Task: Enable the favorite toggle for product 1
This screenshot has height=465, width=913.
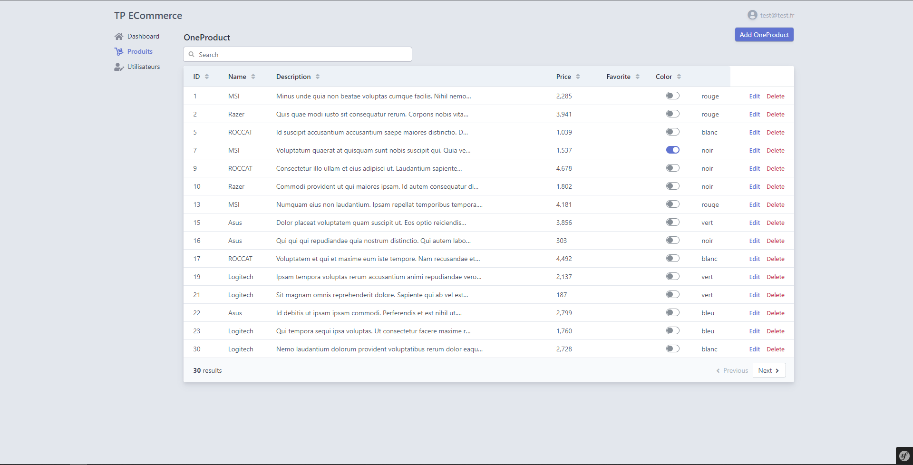Action: tap(672, 96)
